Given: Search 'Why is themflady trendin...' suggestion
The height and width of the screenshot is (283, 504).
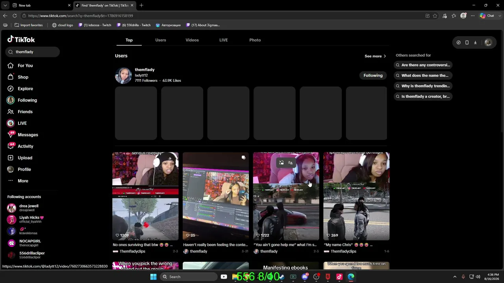Looking at the screenshot, I should coord(423,86).
